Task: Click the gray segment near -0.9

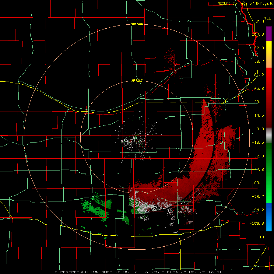Action: pyautogui.click(x=269, y=135)
